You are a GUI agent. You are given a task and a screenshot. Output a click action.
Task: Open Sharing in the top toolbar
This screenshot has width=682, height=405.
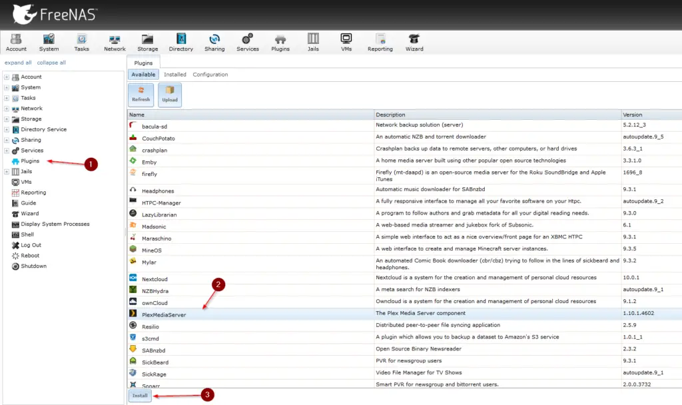[214, 43]
